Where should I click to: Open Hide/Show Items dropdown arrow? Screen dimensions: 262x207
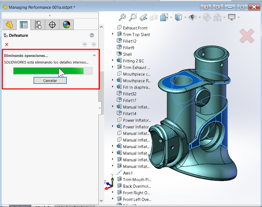click(199, 17)
